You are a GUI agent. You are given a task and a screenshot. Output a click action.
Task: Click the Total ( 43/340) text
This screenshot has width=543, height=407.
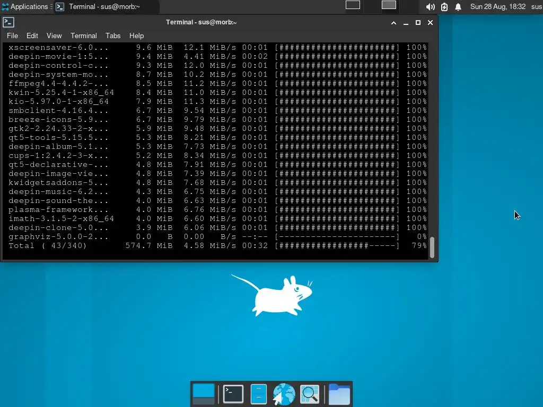47,246
